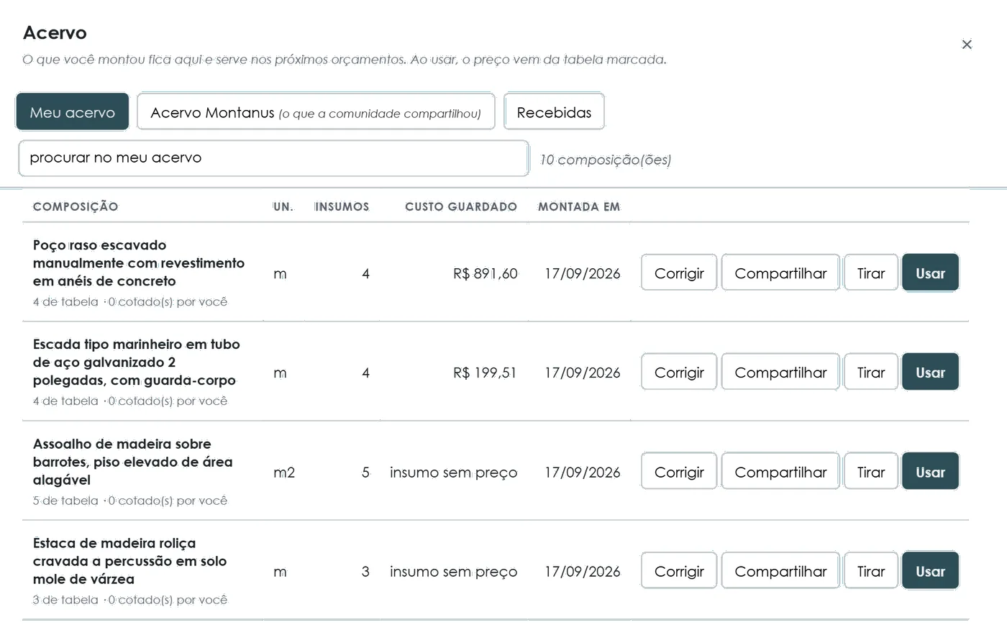Click the MONTADA EM column header

(x=579, y=206)
